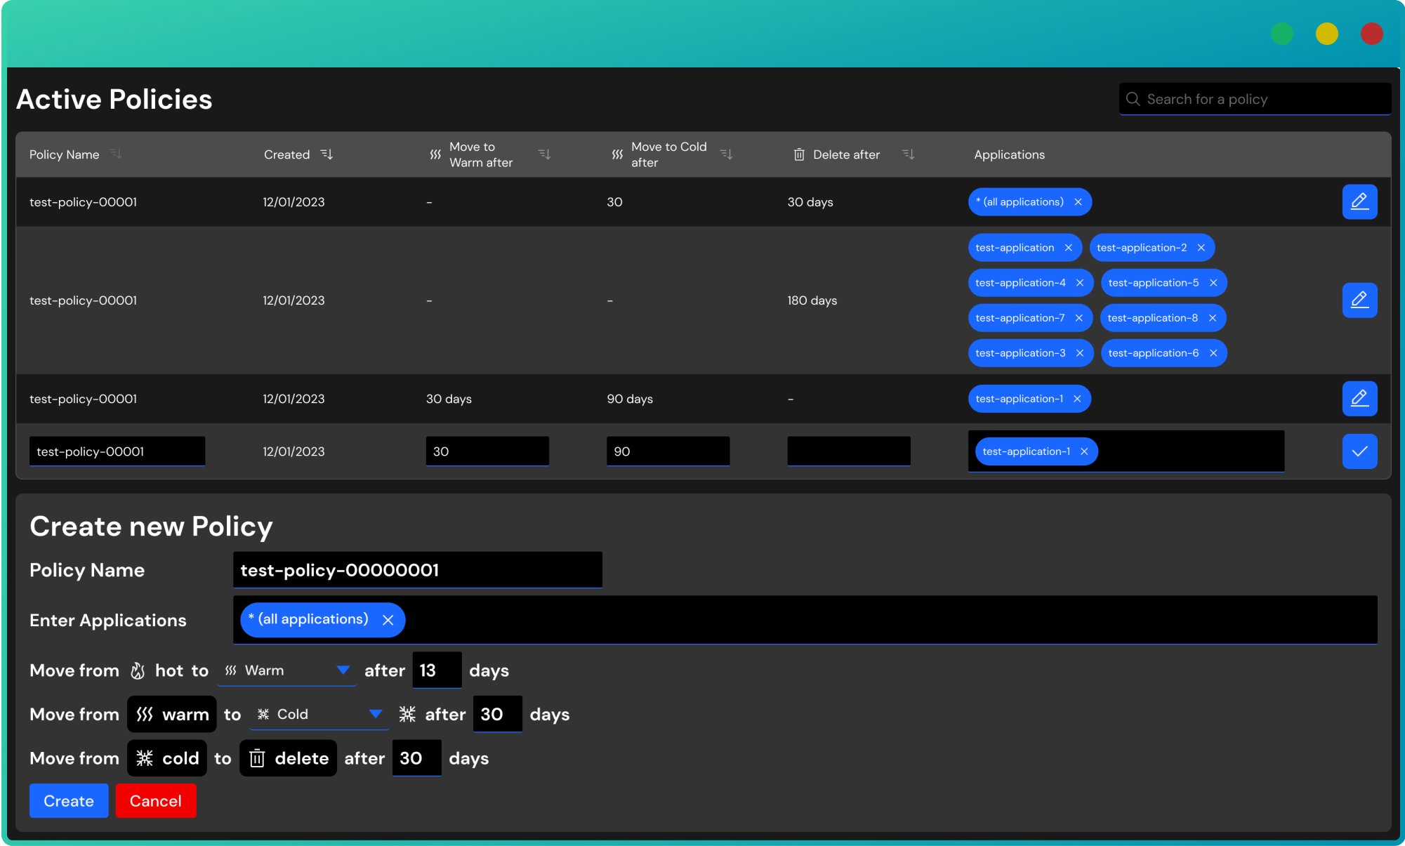Edit the 180 days policy row
This screenshot has height=846, width=1405.
point(1359,300)
